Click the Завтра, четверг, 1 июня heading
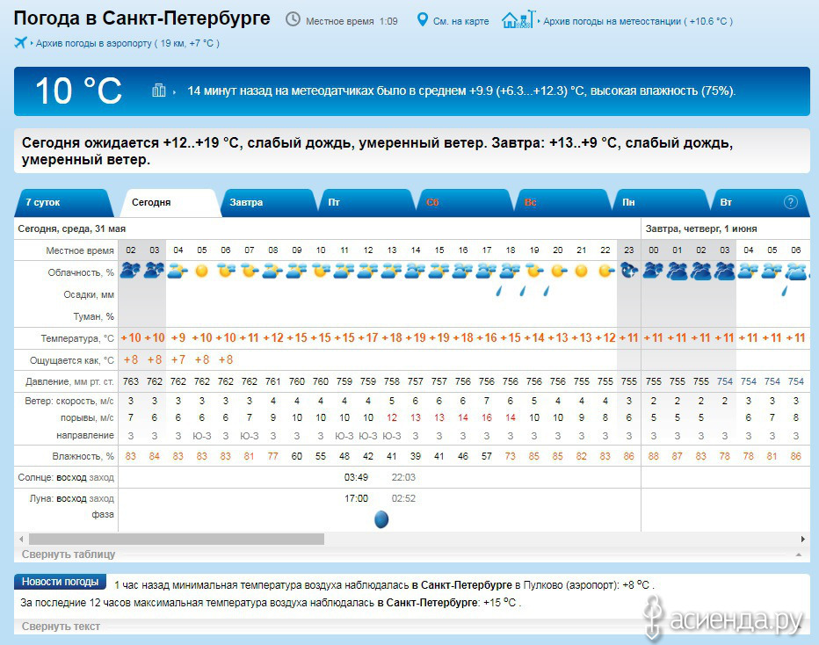The image size is (819, 645). (x=701, y=228)
